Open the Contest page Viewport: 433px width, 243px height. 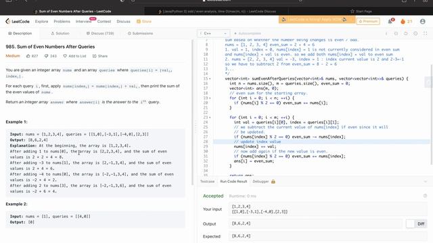click(104, 21)
